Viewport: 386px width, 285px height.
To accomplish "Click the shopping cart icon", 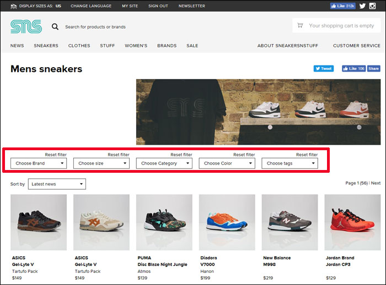I will [300, 25].
